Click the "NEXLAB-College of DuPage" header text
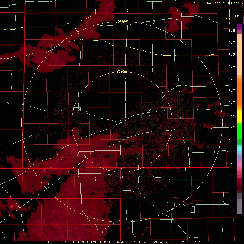This screenshot has height=244, width=244. [x=217, y=3]
